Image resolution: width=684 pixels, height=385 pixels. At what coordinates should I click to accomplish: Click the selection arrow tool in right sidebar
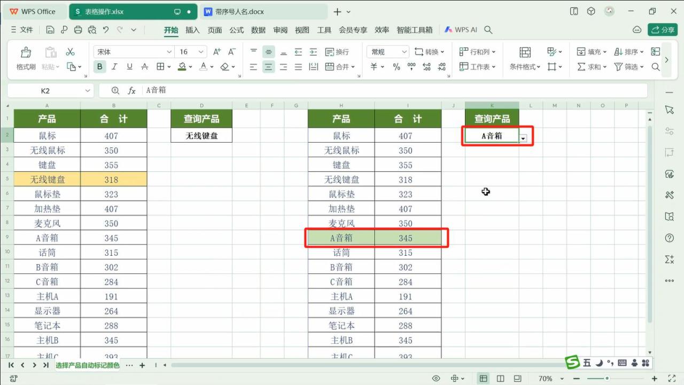tap(670, 109)
